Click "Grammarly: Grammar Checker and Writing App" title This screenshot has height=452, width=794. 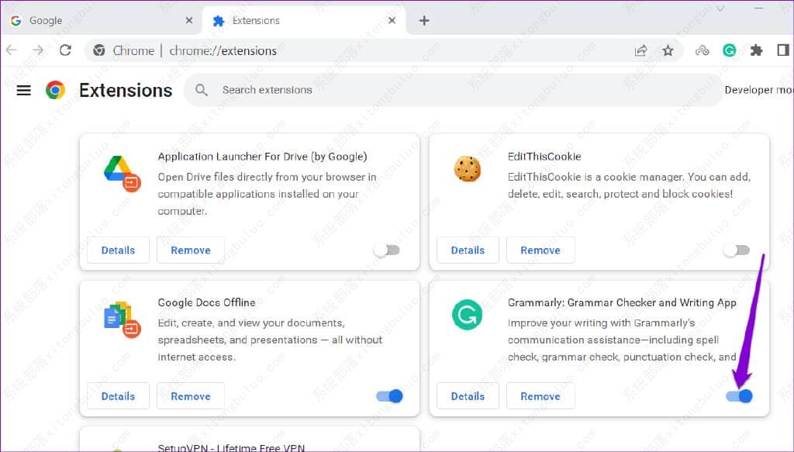click(622, 302)
